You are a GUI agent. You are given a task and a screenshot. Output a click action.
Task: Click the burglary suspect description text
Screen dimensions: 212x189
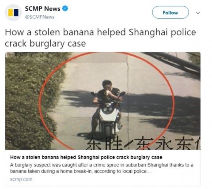coord(102,168)
